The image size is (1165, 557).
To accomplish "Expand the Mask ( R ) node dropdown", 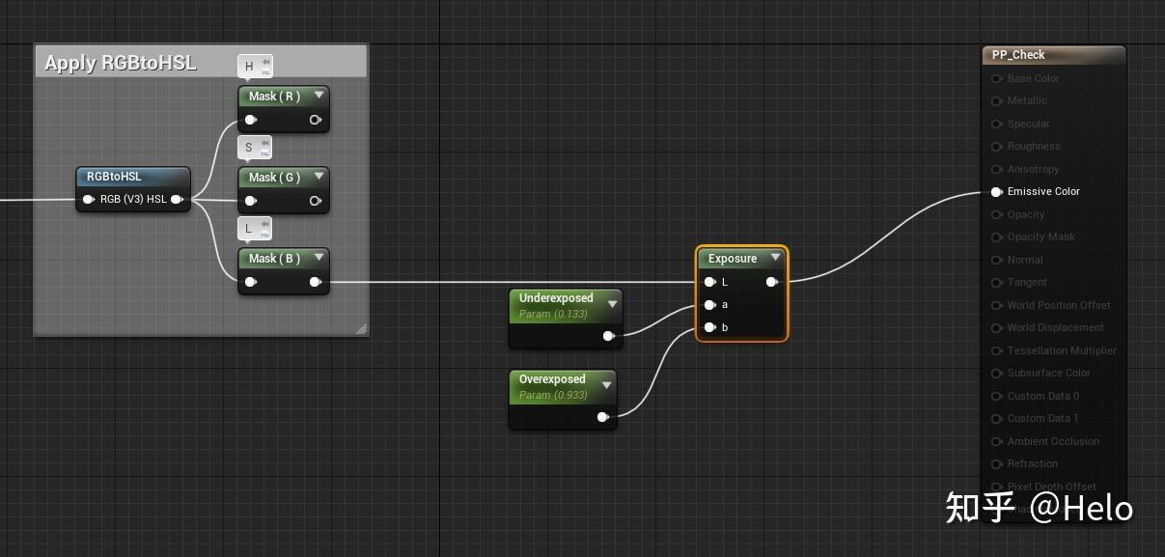I will coord(319,96).
